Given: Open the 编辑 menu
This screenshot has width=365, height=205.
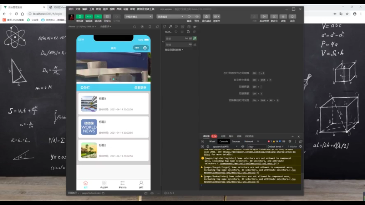Looking at the screenshot, I should 85,9.
